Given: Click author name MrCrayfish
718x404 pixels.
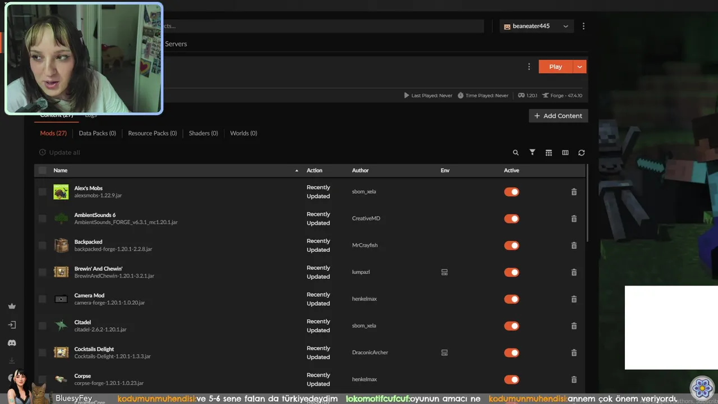Looking at the screenshot, I should point(365,245).
